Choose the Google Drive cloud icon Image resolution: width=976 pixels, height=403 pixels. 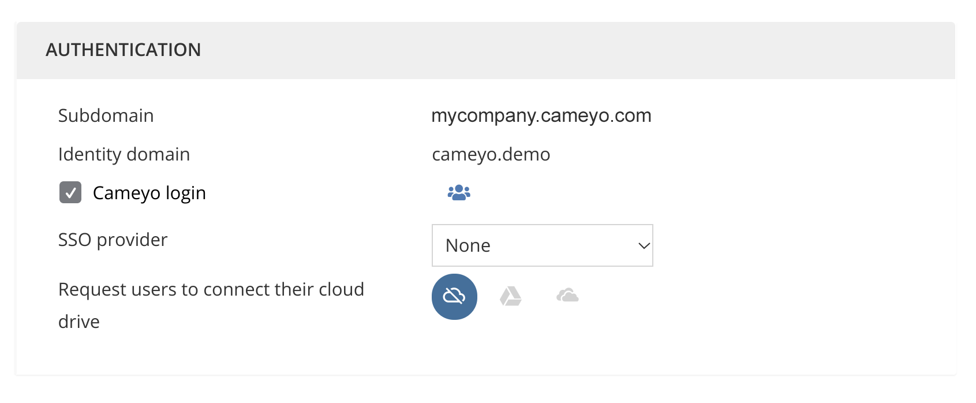tap(511, 297)
